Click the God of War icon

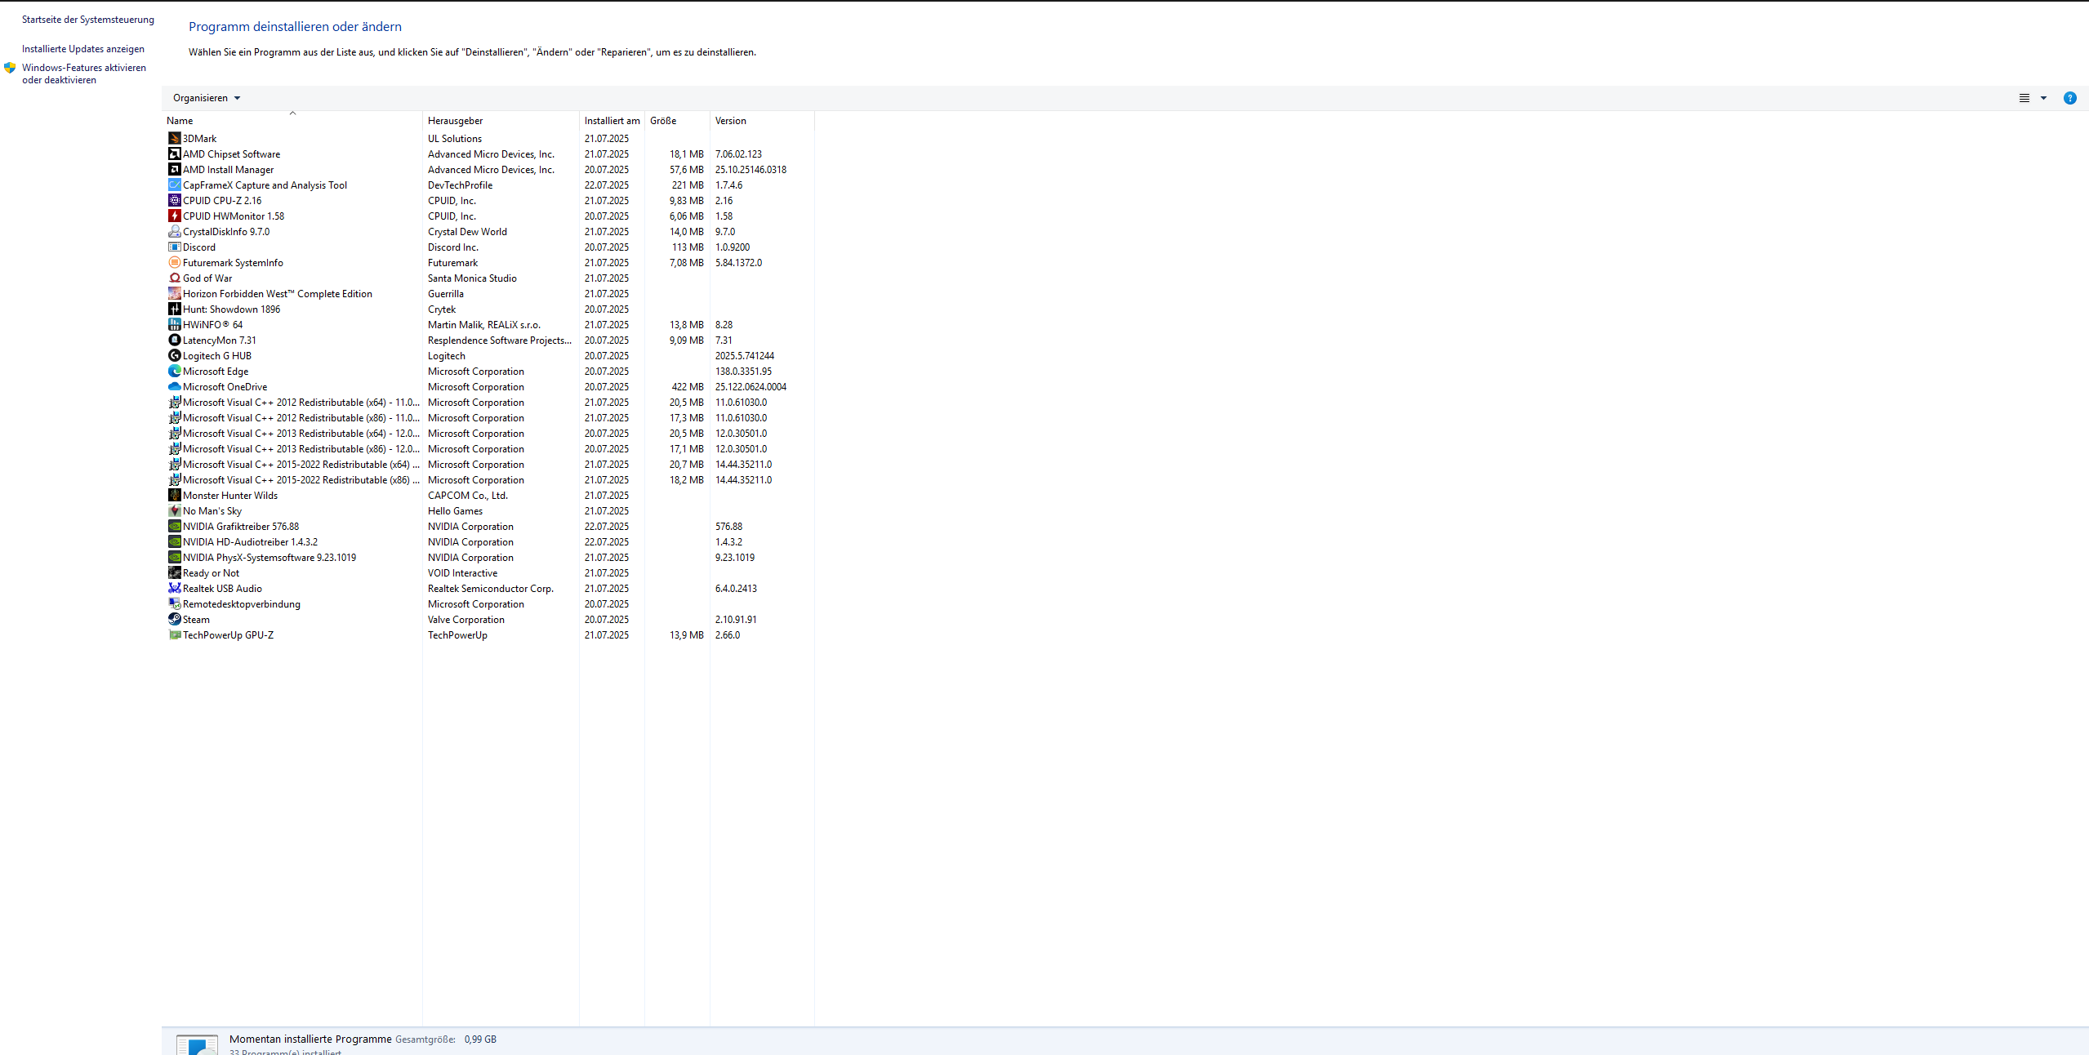tap(174, 278)
